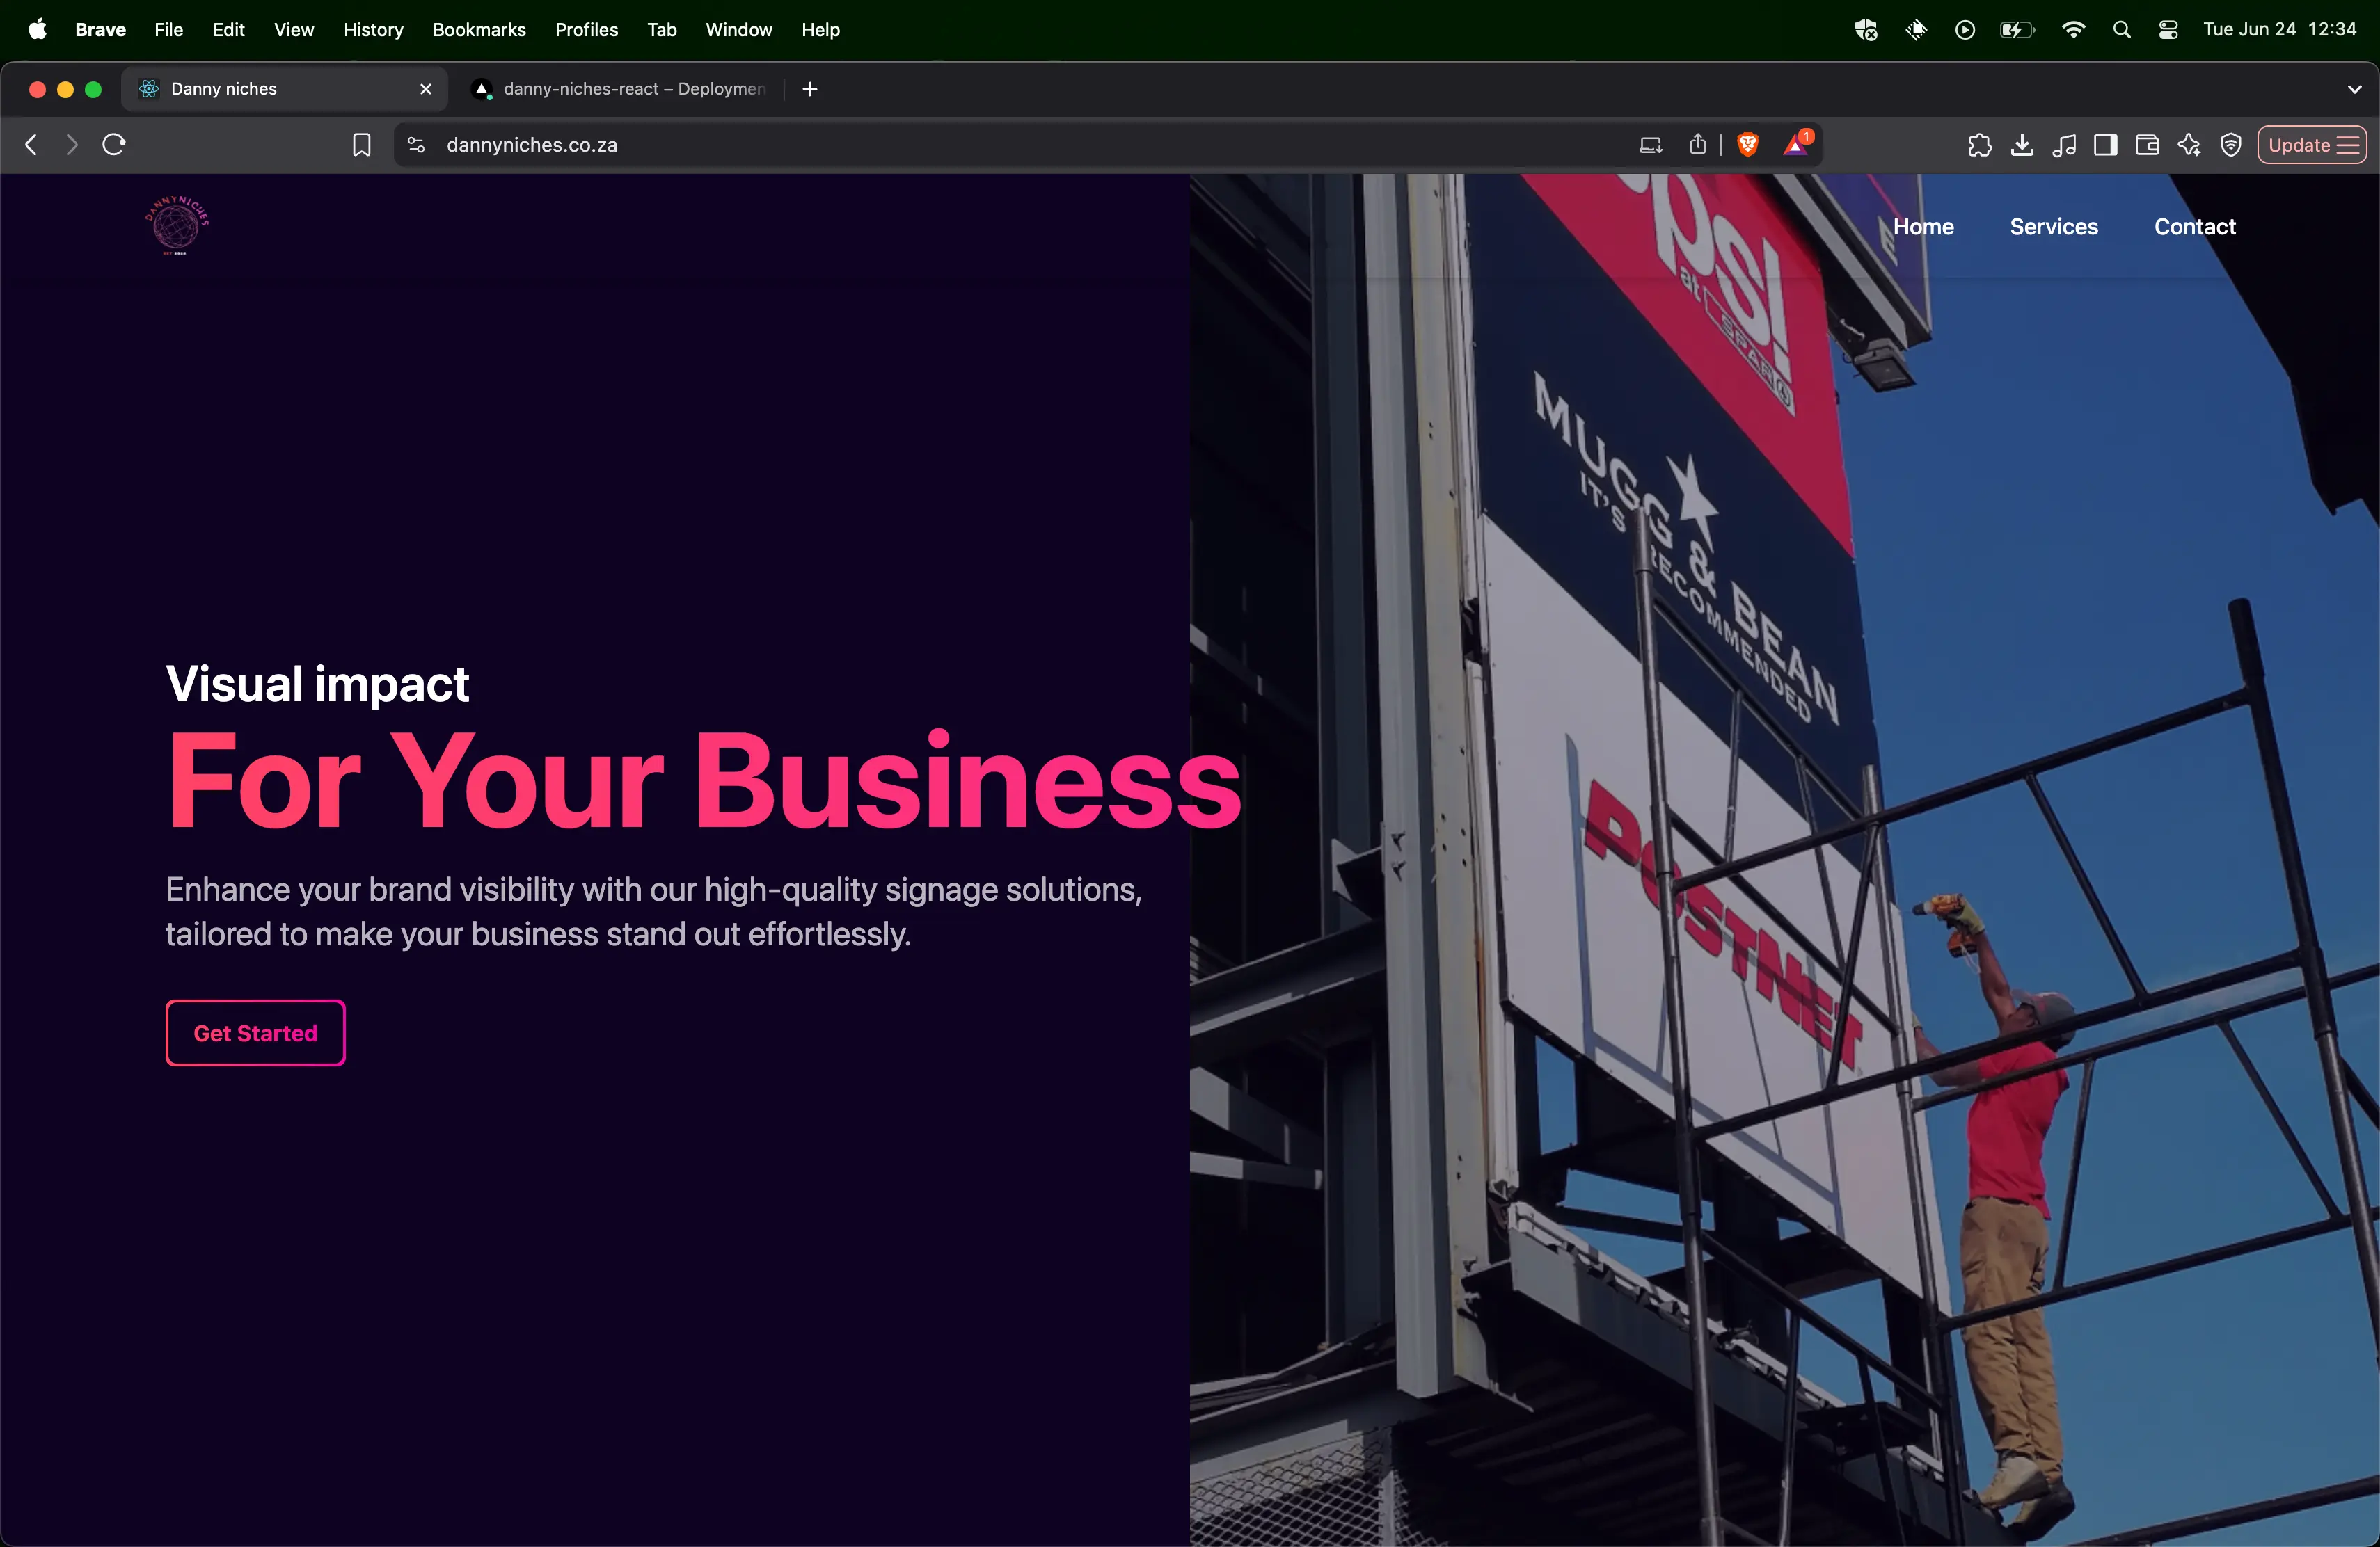Screen dimensions: 2380x1547
Task: Open Wi-Fi status in the menu bar
Action: (2073, 29)
